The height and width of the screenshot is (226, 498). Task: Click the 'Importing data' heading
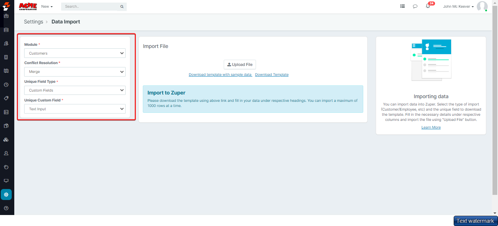point(431,97)
